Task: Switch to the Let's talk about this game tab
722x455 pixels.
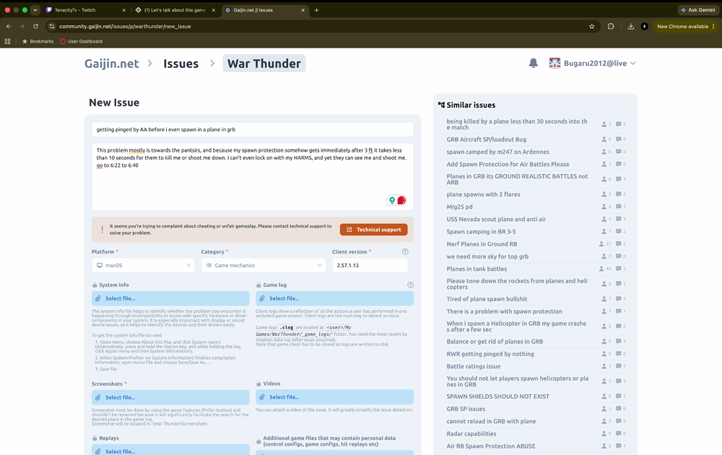Action: [174, 10]
